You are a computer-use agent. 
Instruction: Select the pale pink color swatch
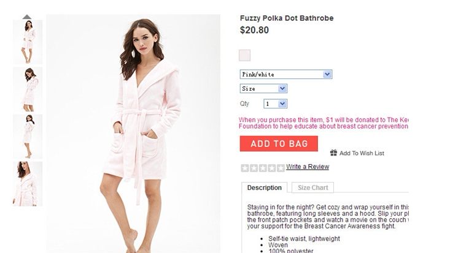point(245,55)
